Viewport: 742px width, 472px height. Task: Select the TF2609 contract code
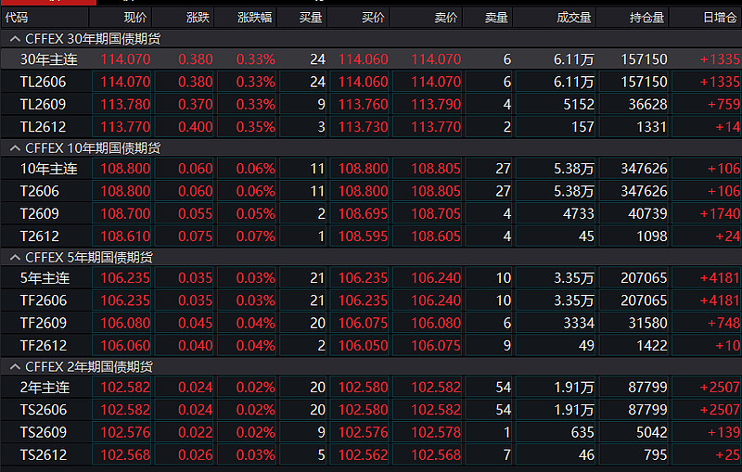point(44,323)
